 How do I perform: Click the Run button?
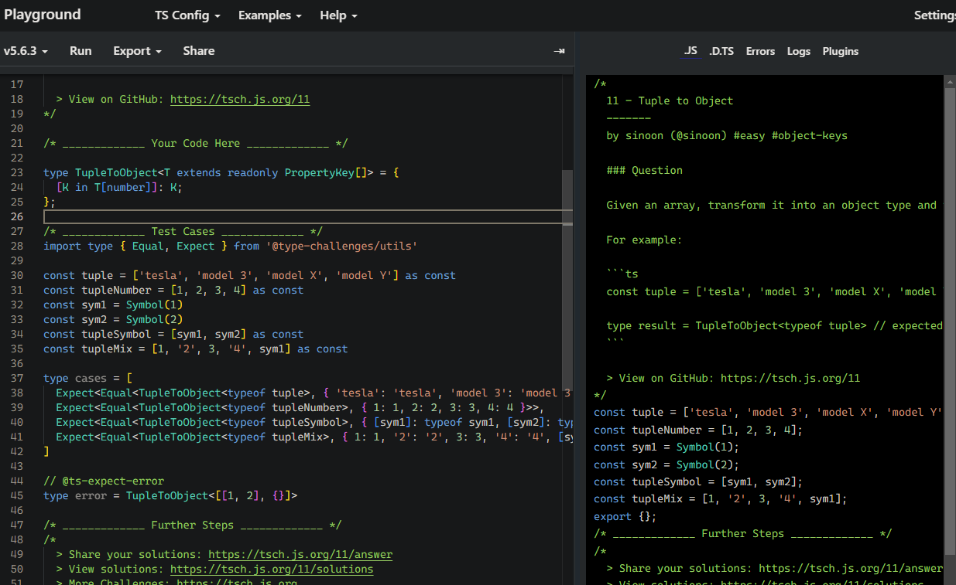click(x=81, y=51)
